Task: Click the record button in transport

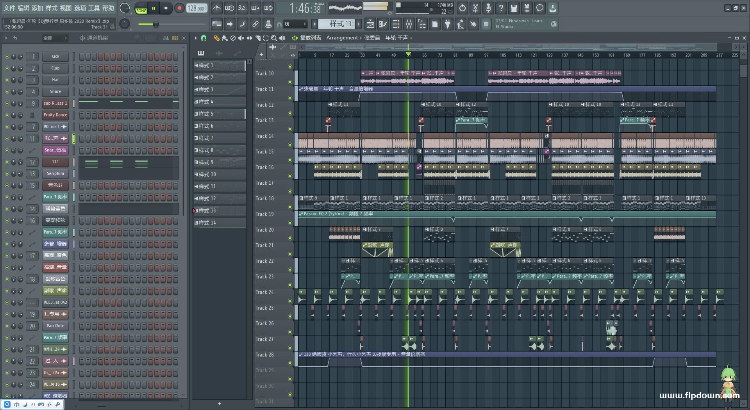Action: point(179,8)
